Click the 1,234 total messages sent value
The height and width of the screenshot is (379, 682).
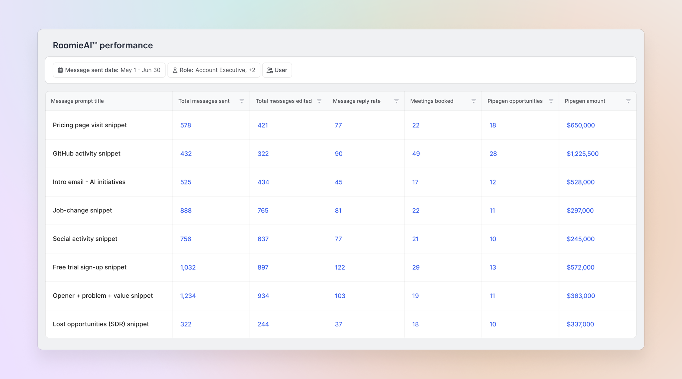[x=188, y=296]
